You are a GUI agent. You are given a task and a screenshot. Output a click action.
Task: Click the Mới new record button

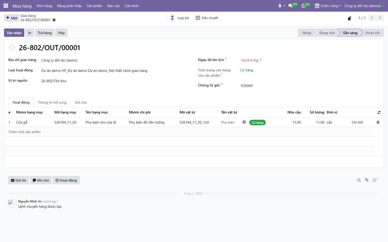[x=12, y=18]
